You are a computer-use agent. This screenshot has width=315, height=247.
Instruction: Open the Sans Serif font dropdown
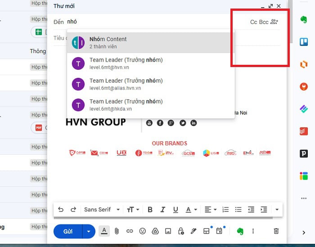(102, 209)
